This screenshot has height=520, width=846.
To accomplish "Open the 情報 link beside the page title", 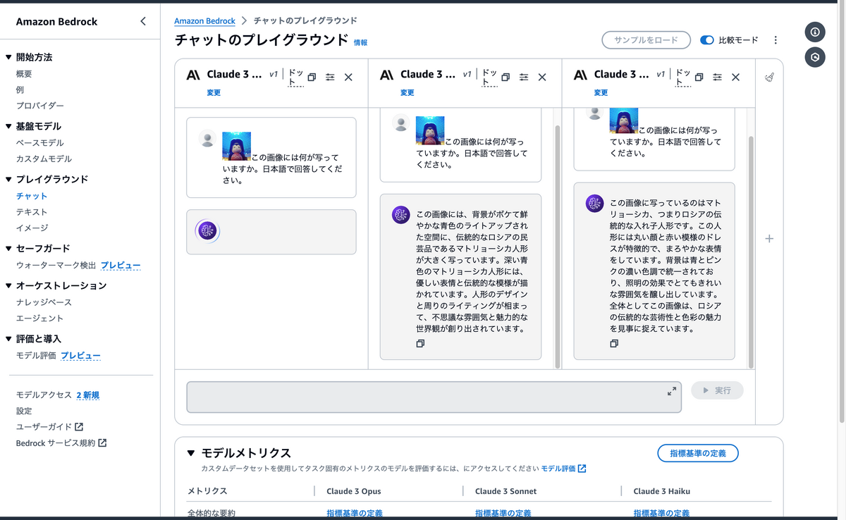I will pyautogui.click(x=360, y=43).
